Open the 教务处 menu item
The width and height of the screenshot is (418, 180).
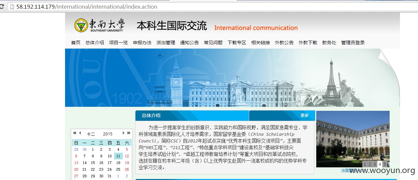tap(329, 43)
